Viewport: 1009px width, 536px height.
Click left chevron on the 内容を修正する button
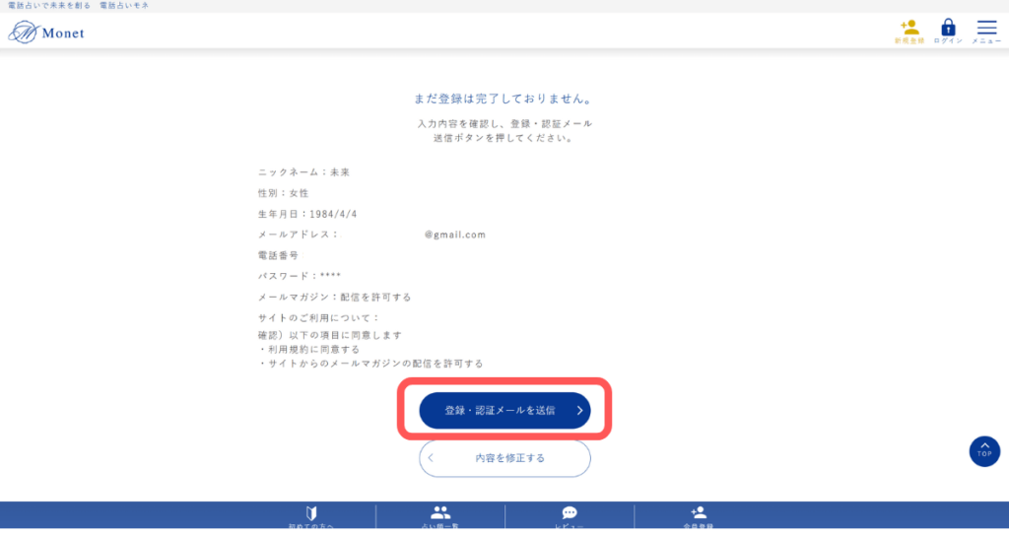(431, 458)
